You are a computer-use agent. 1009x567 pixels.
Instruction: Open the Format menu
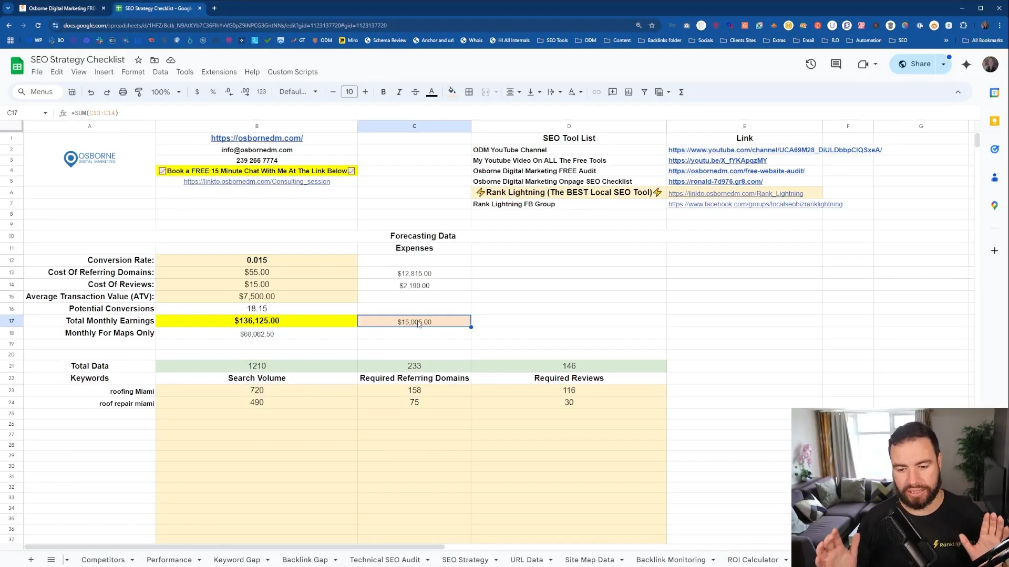[x=133, y=72]
